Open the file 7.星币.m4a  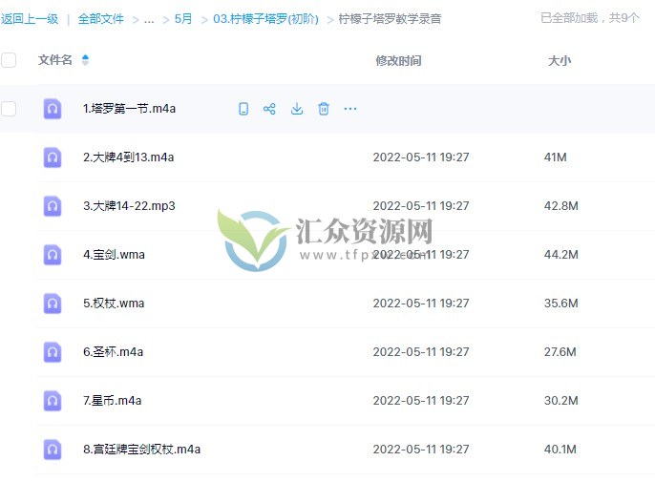113,401
